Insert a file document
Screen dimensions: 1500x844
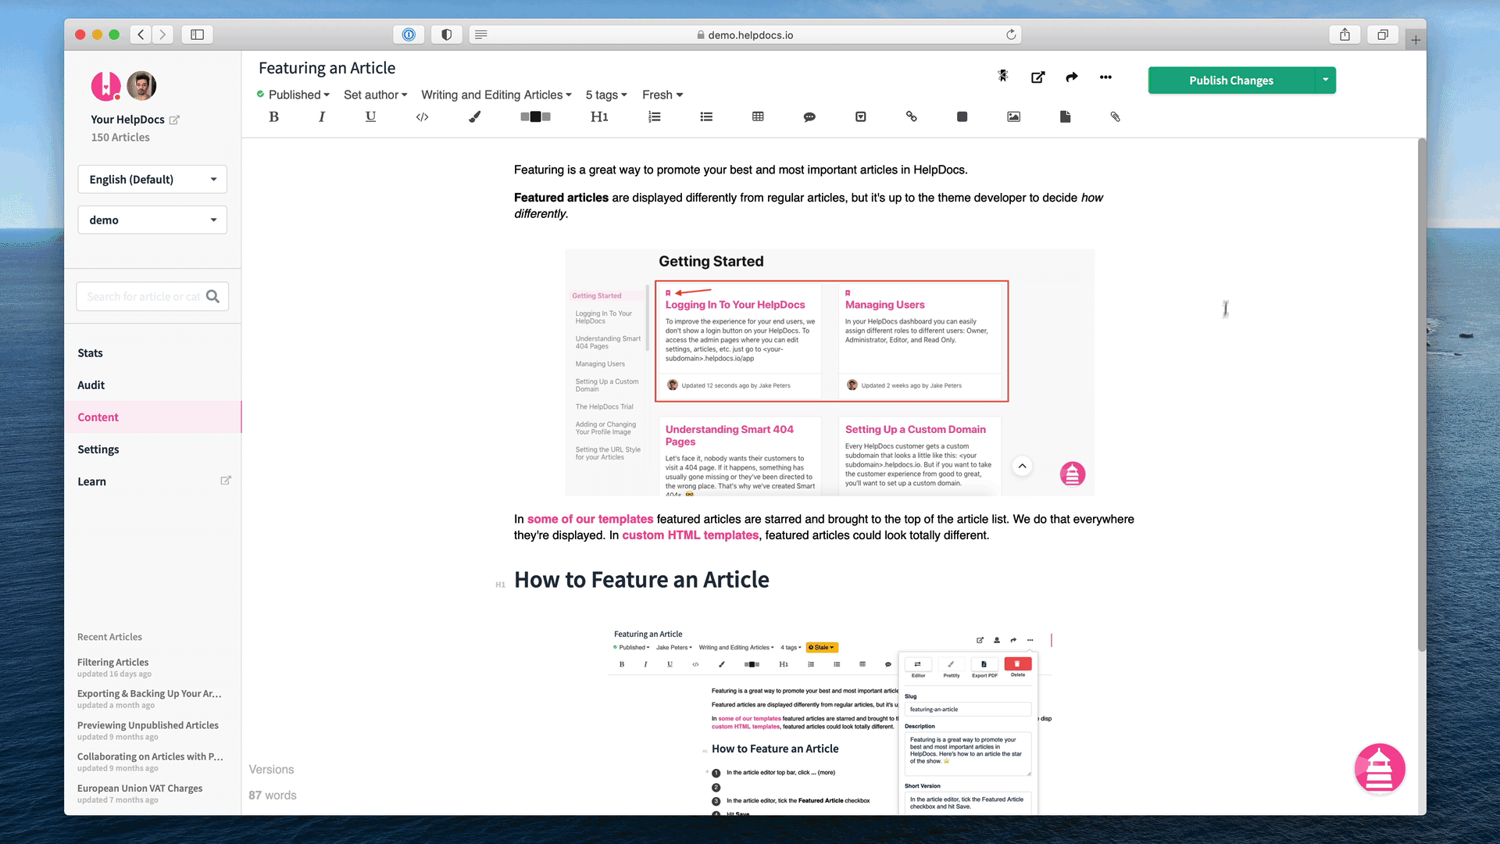click(x=1065, y=116)
